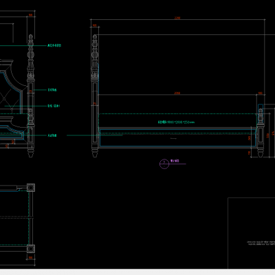Image resolution: width=275 pixels, height=275 pixels.
Task: Select the green mattress size text ending 250mm
Action: click(176, 122)
